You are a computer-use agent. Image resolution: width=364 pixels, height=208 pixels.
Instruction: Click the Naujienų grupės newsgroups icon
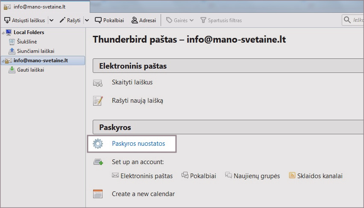229,176
